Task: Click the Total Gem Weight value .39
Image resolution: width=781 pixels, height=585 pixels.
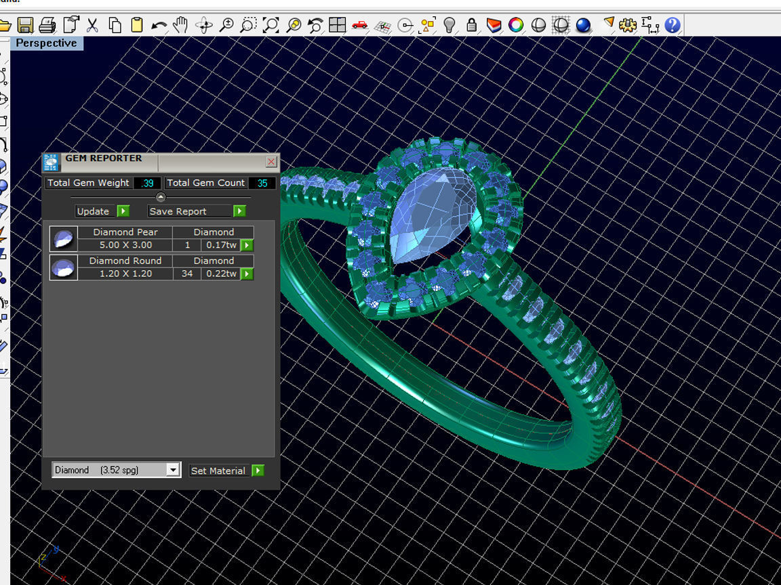Action: (147, 183)
